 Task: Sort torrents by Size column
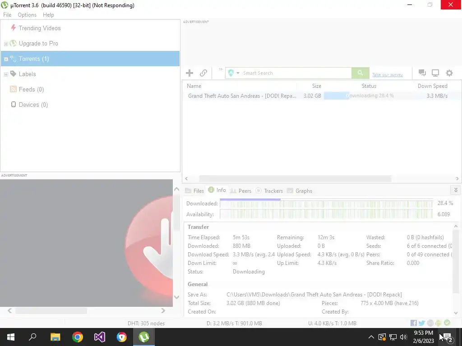click(317, 86)
